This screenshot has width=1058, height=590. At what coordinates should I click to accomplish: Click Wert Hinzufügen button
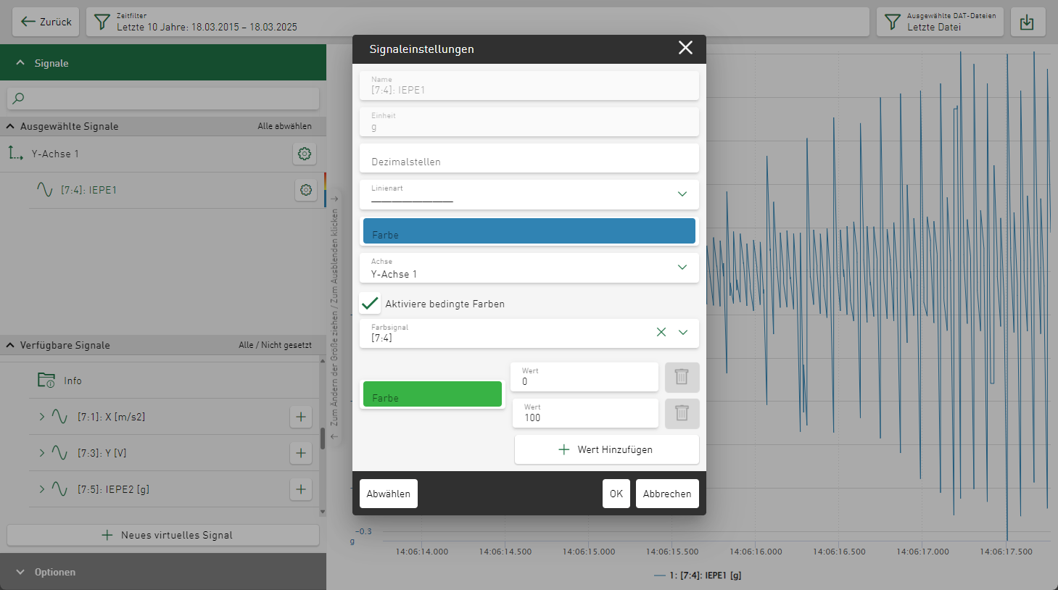click(606, 449)
